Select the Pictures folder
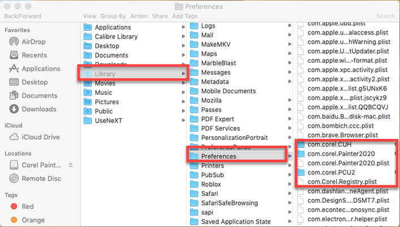The width and height of the screenshot is (400, 227). (101, 102)
